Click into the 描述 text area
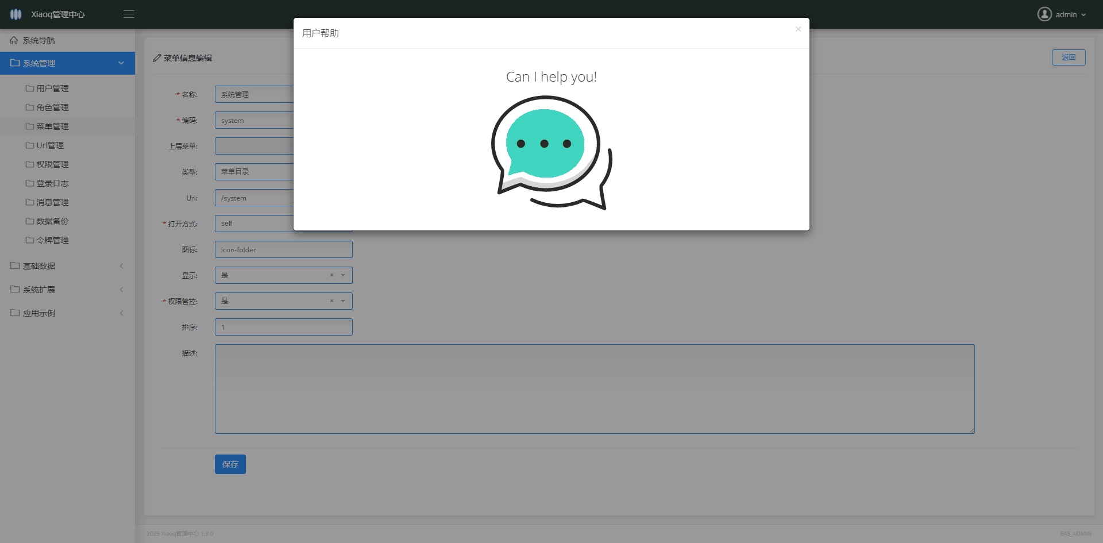1103x543 pixels. tap(594, 388)
